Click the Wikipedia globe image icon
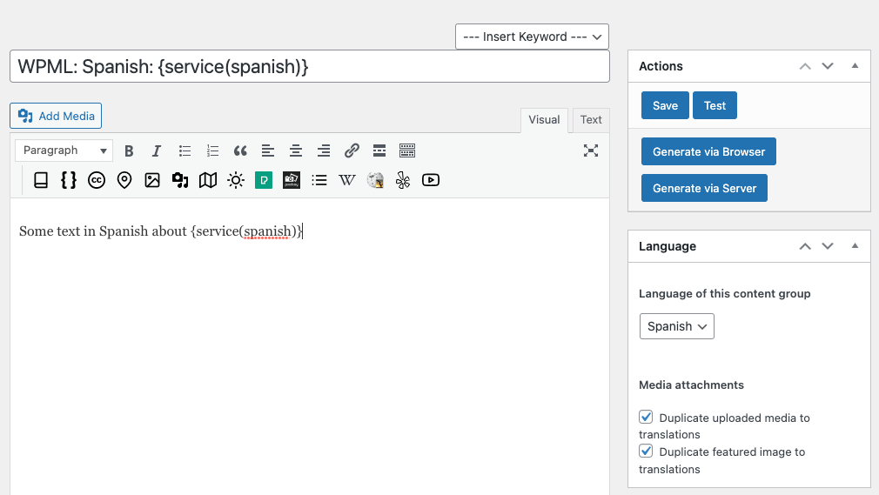Screen dimensions: 879x495 [x=374, y=180]
